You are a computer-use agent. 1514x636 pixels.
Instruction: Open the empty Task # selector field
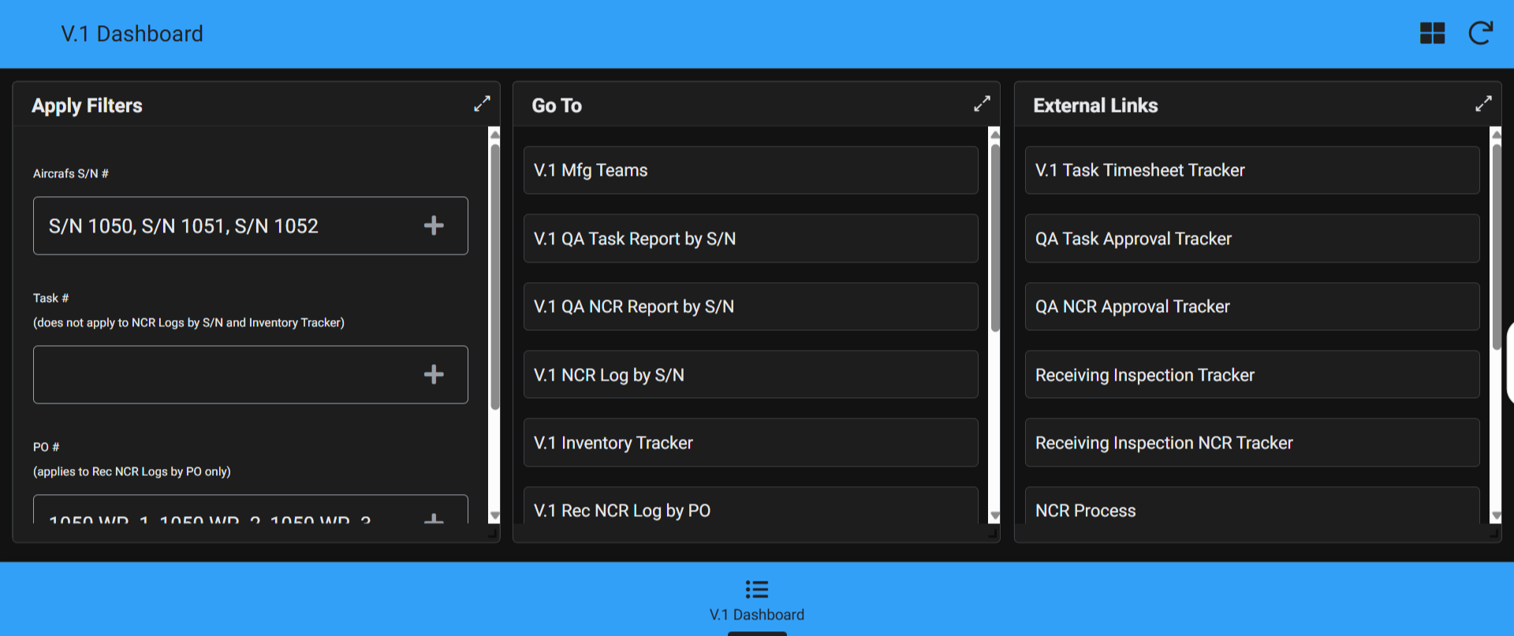click(x=251, y=374)
